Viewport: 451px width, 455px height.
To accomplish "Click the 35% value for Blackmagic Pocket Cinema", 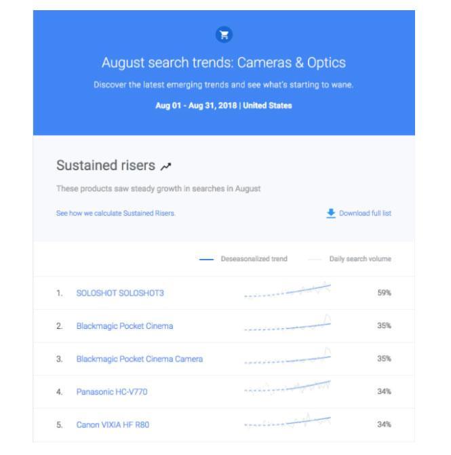I will click(x=385, y=325).
